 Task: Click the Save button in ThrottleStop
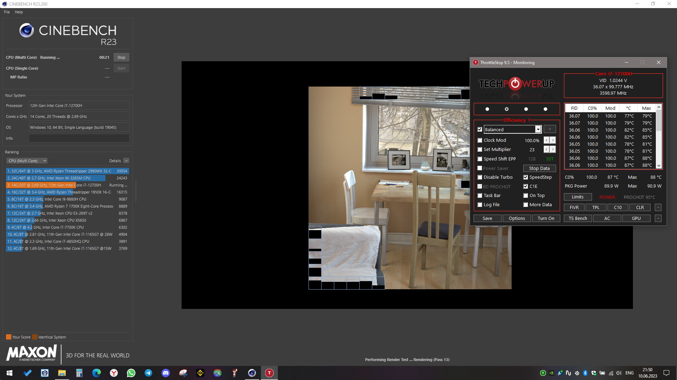click(487, 218)
